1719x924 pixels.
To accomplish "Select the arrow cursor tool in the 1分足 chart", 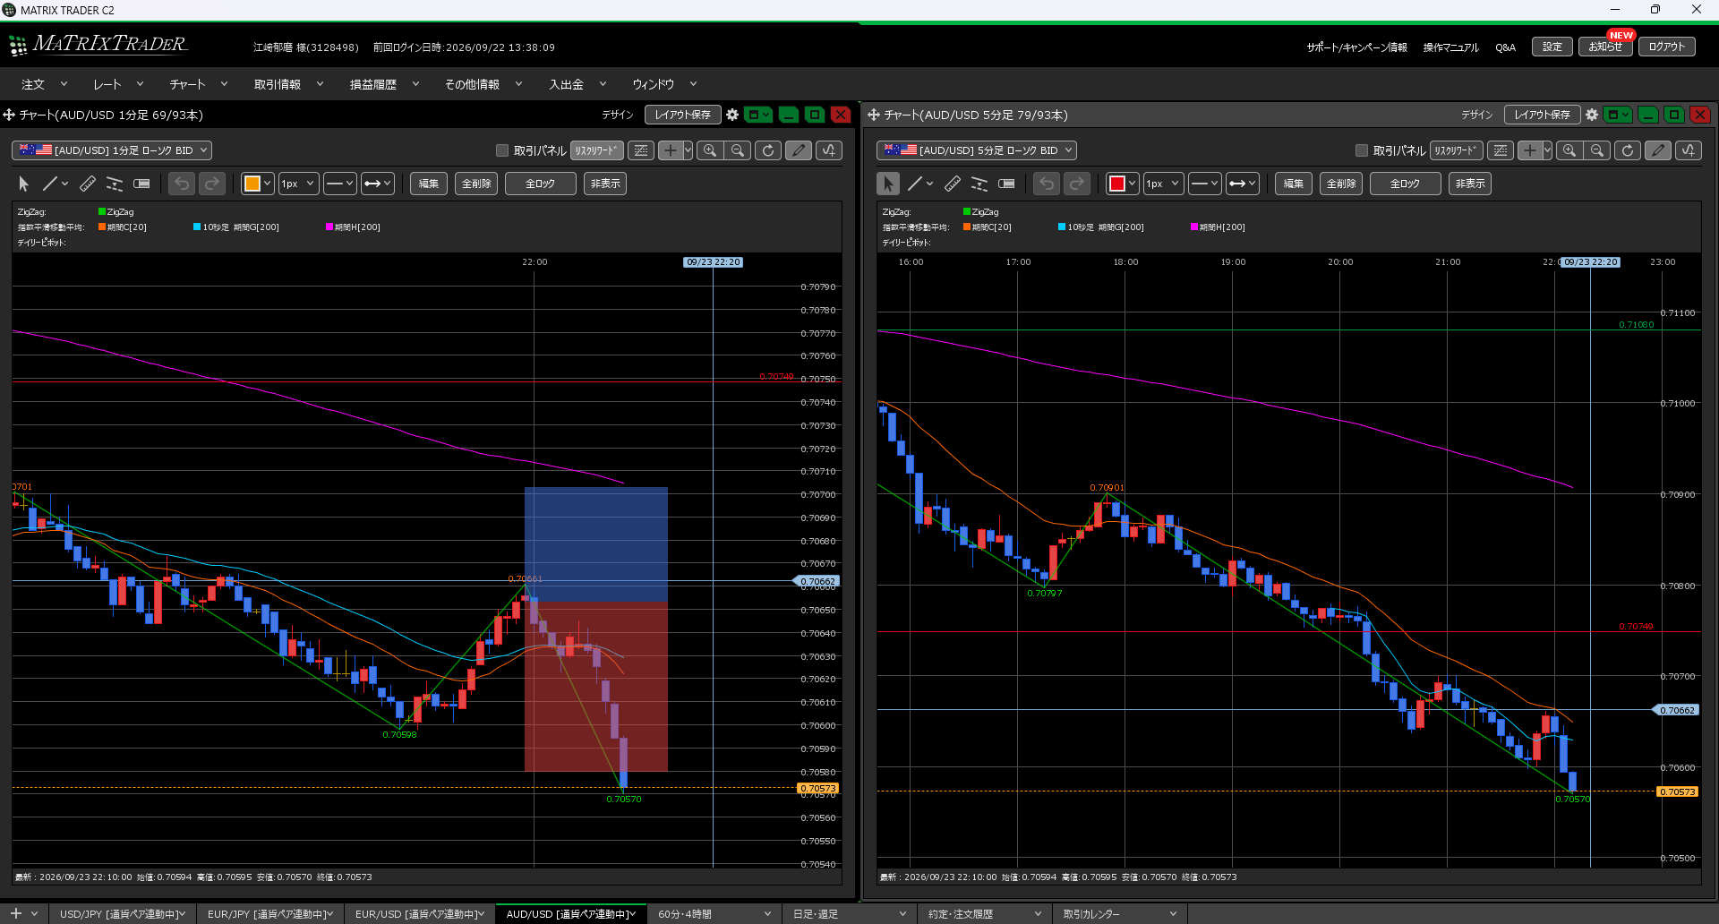I will [24, 184].
